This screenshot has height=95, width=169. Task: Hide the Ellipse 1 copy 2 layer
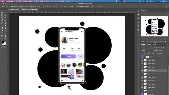coord(142,88)
